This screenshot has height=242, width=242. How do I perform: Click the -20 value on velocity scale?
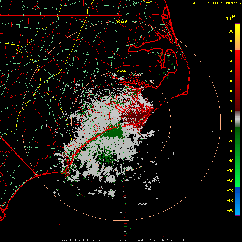coord(230,141)
